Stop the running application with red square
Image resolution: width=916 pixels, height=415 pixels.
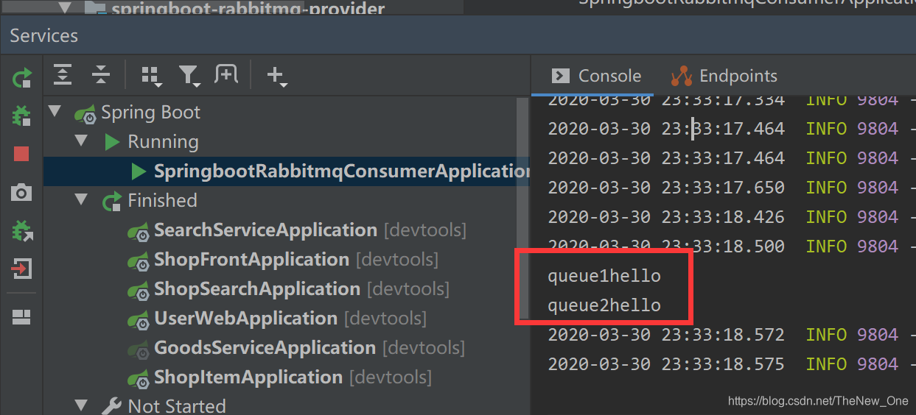click(x=21, y=154)
